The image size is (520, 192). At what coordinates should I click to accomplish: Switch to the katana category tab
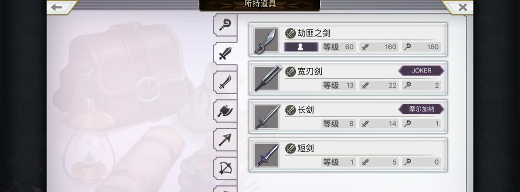[x=226, y=82]
